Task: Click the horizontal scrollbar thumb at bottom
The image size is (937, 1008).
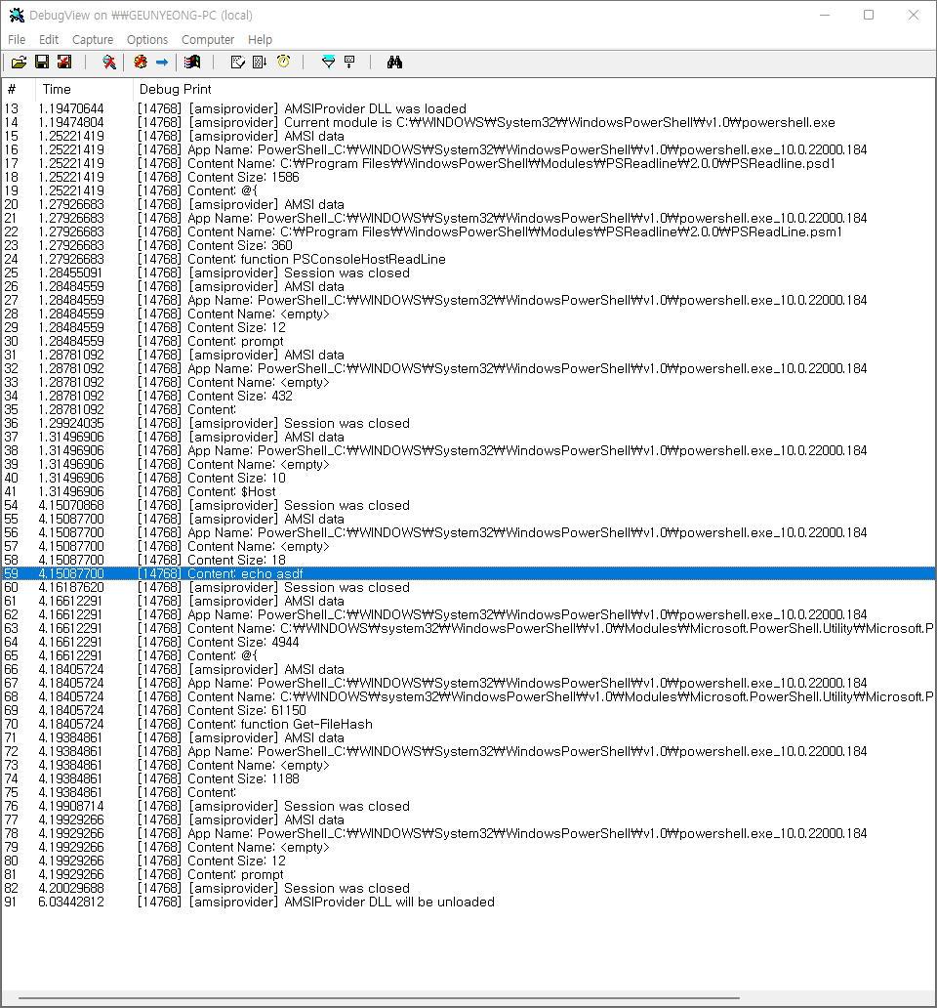Action: tap(379, 998)
